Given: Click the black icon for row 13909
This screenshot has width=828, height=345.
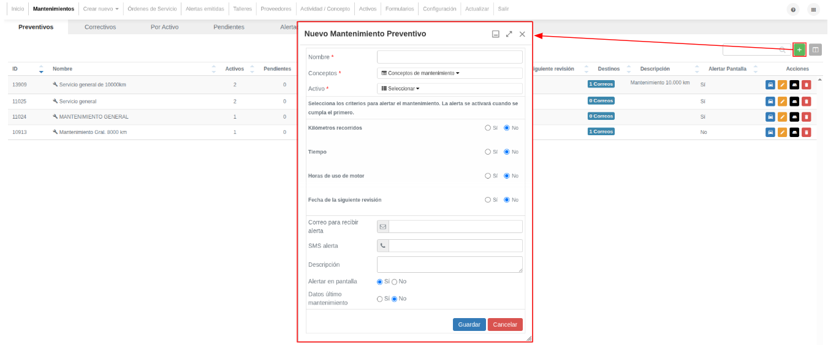Looking at the screenshot, I should 794,85.
